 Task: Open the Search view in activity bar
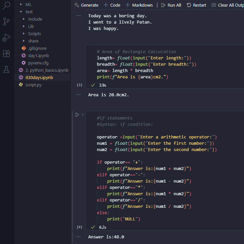point(6,6)
